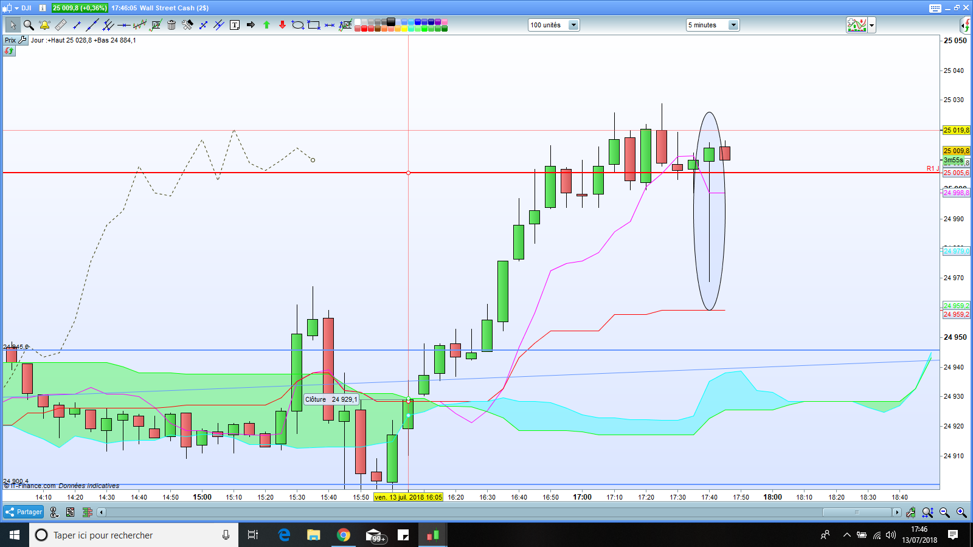Open the Windows Start menu
The image size is (973, 547).
point(15,535)
